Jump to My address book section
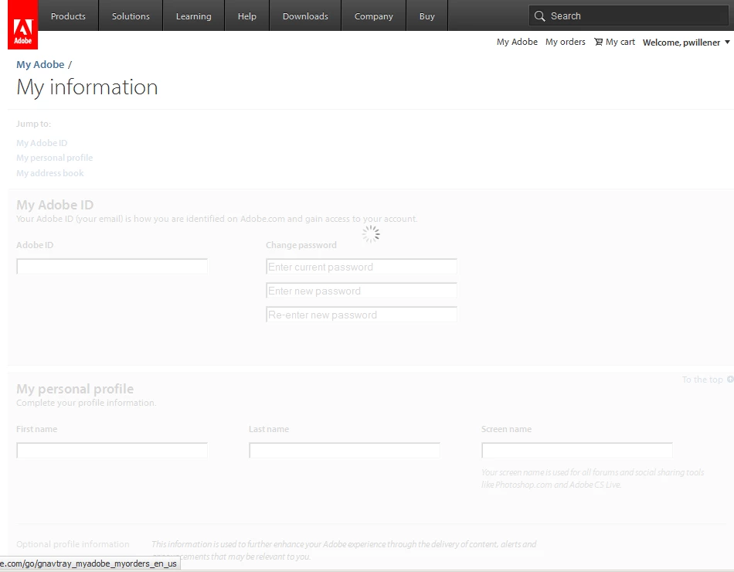This screenshot has height=572, width=734. coord(49,173)
